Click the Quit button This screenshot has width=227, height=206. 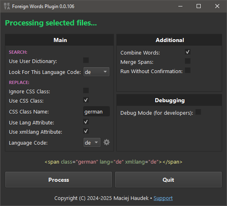coord(168,180)
